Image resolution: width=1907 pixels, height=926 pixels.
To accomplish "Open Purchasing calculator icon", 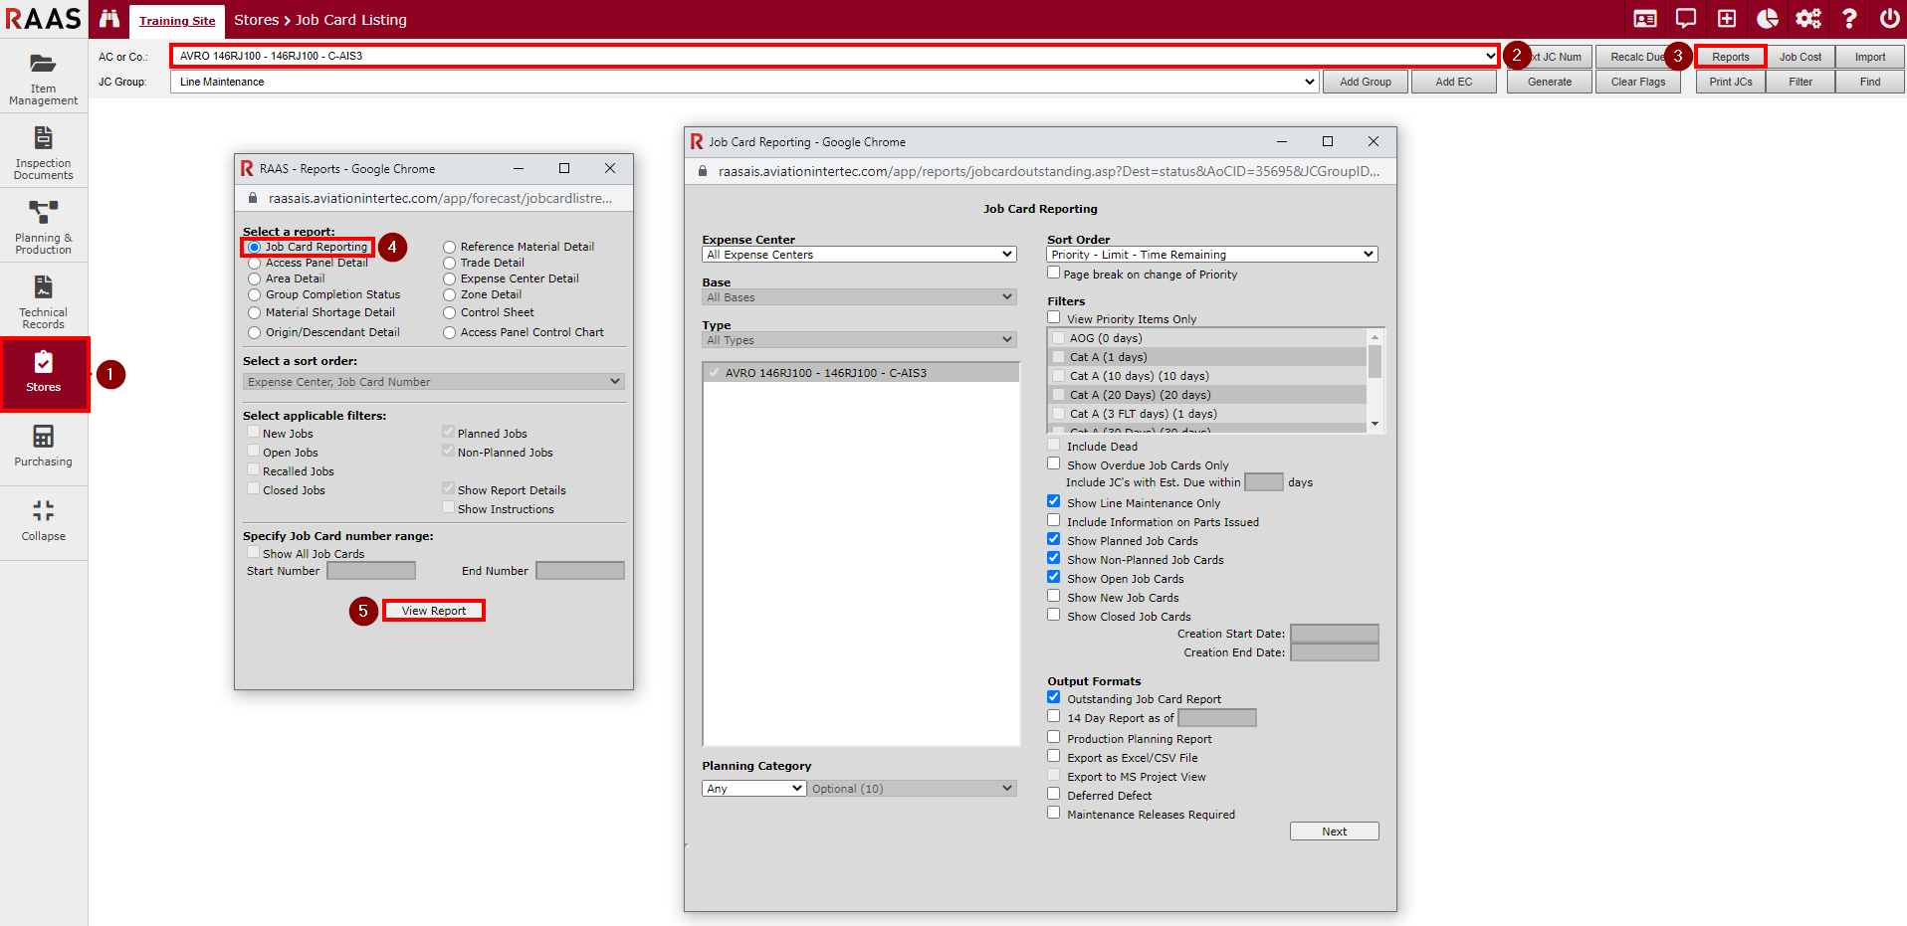I will pyautogui.click(x=43, y=445).
